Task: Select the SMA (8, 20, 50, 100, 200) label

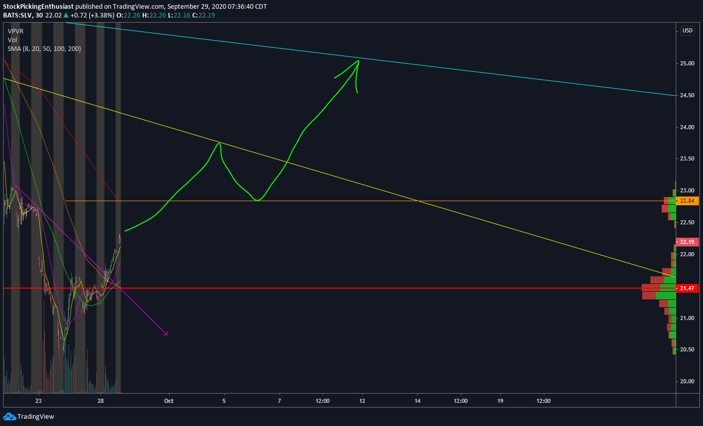Action: point(44,48)
